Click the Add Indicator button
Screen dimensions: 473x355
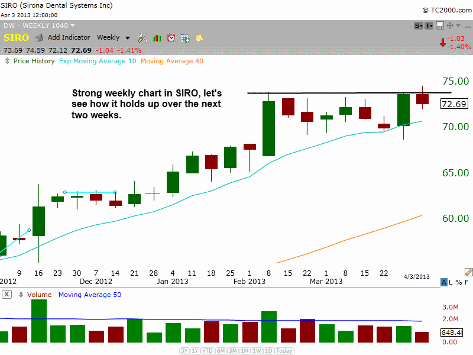(x=69, y=37)
